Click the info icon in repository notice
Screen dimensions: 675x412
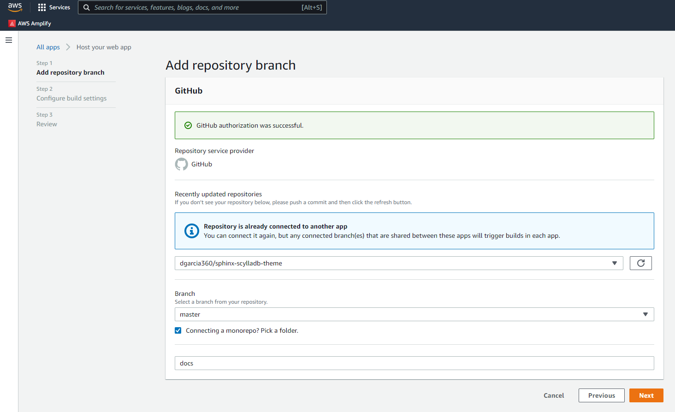point(191,231)
